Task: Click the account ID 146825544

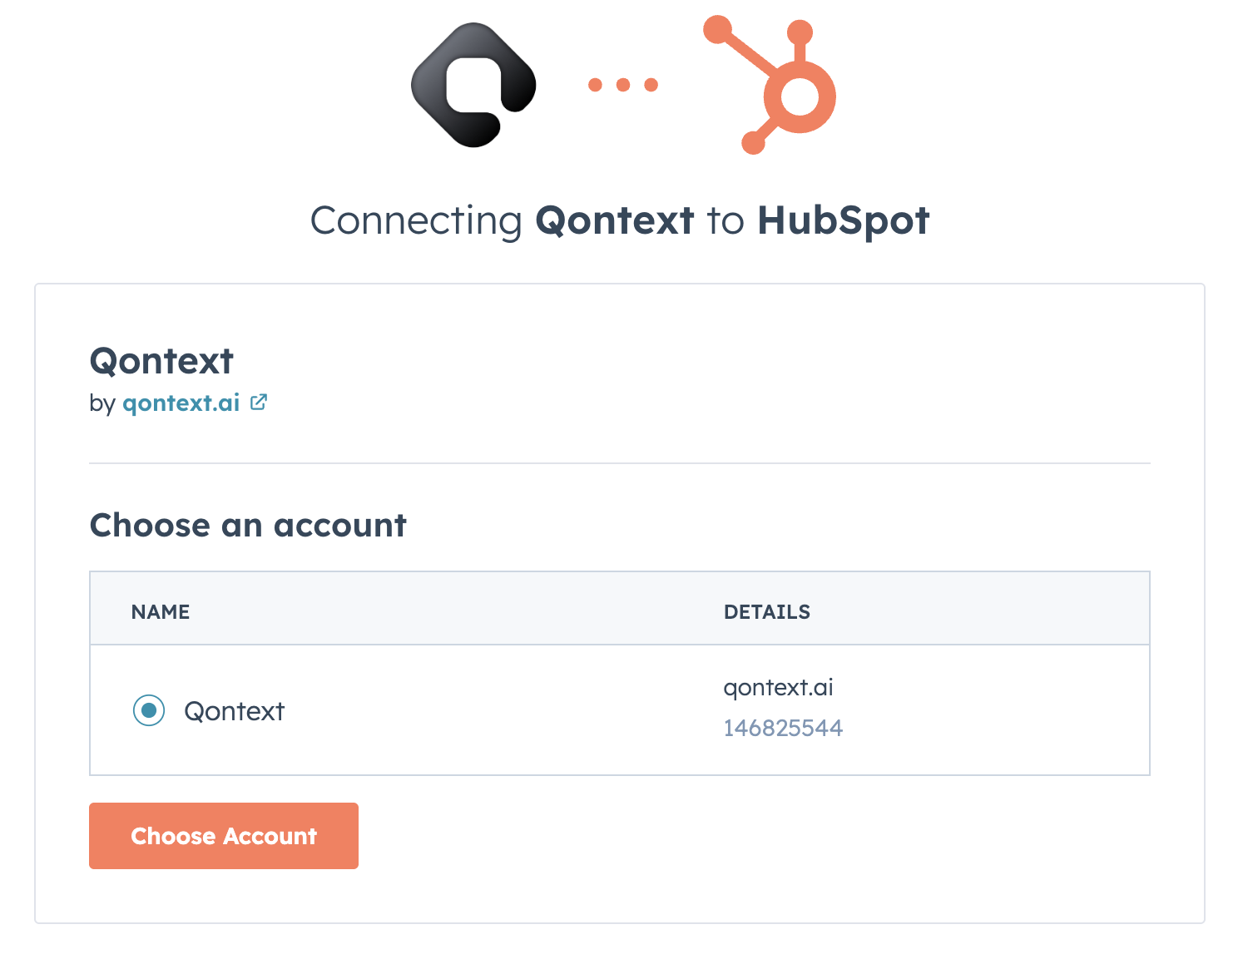Action: [783, 727]
